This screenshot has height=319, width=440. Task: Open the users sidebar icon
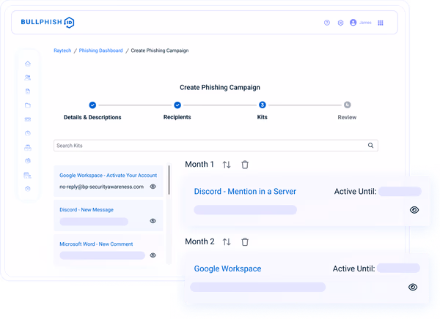point(28,78)
